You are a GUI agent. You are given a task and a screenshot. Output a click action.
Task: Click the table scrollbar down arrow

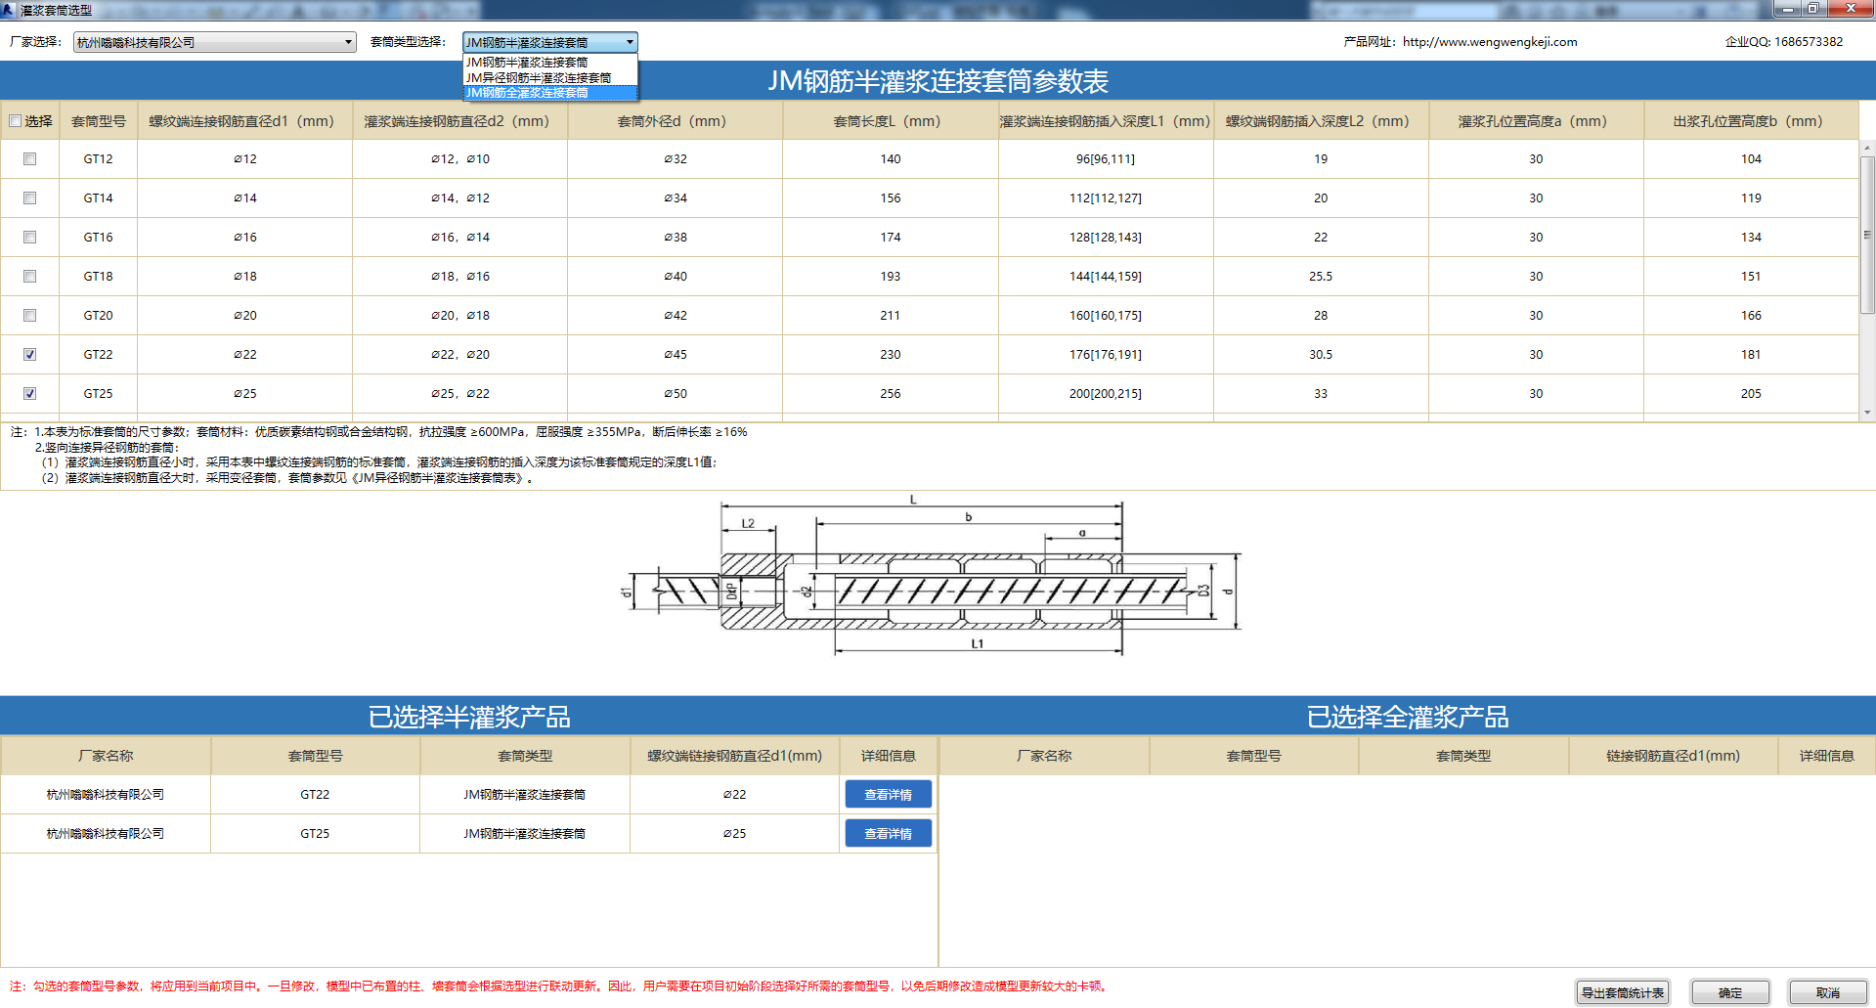(1867, 413)
